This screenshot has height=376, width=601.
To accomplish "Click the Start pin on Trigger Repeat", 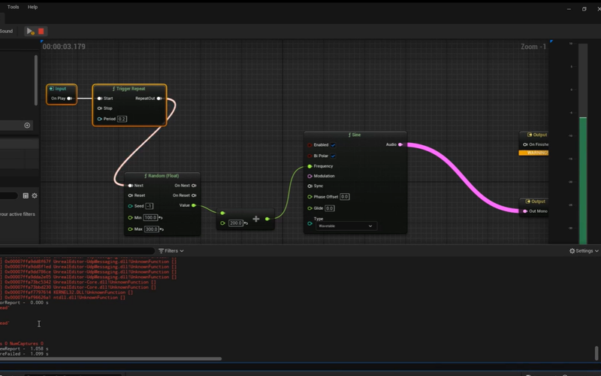I will (x=100, y=99).
